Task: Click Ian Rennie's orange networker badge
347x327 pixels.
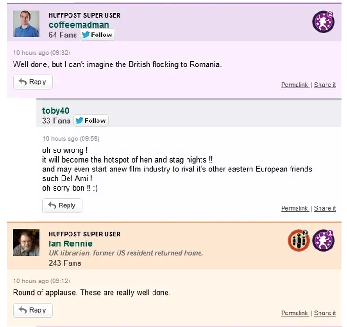Action: (298, 240)
